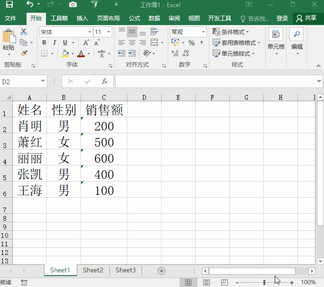Add a new sheet with plus icon

(x=162, y=271)
